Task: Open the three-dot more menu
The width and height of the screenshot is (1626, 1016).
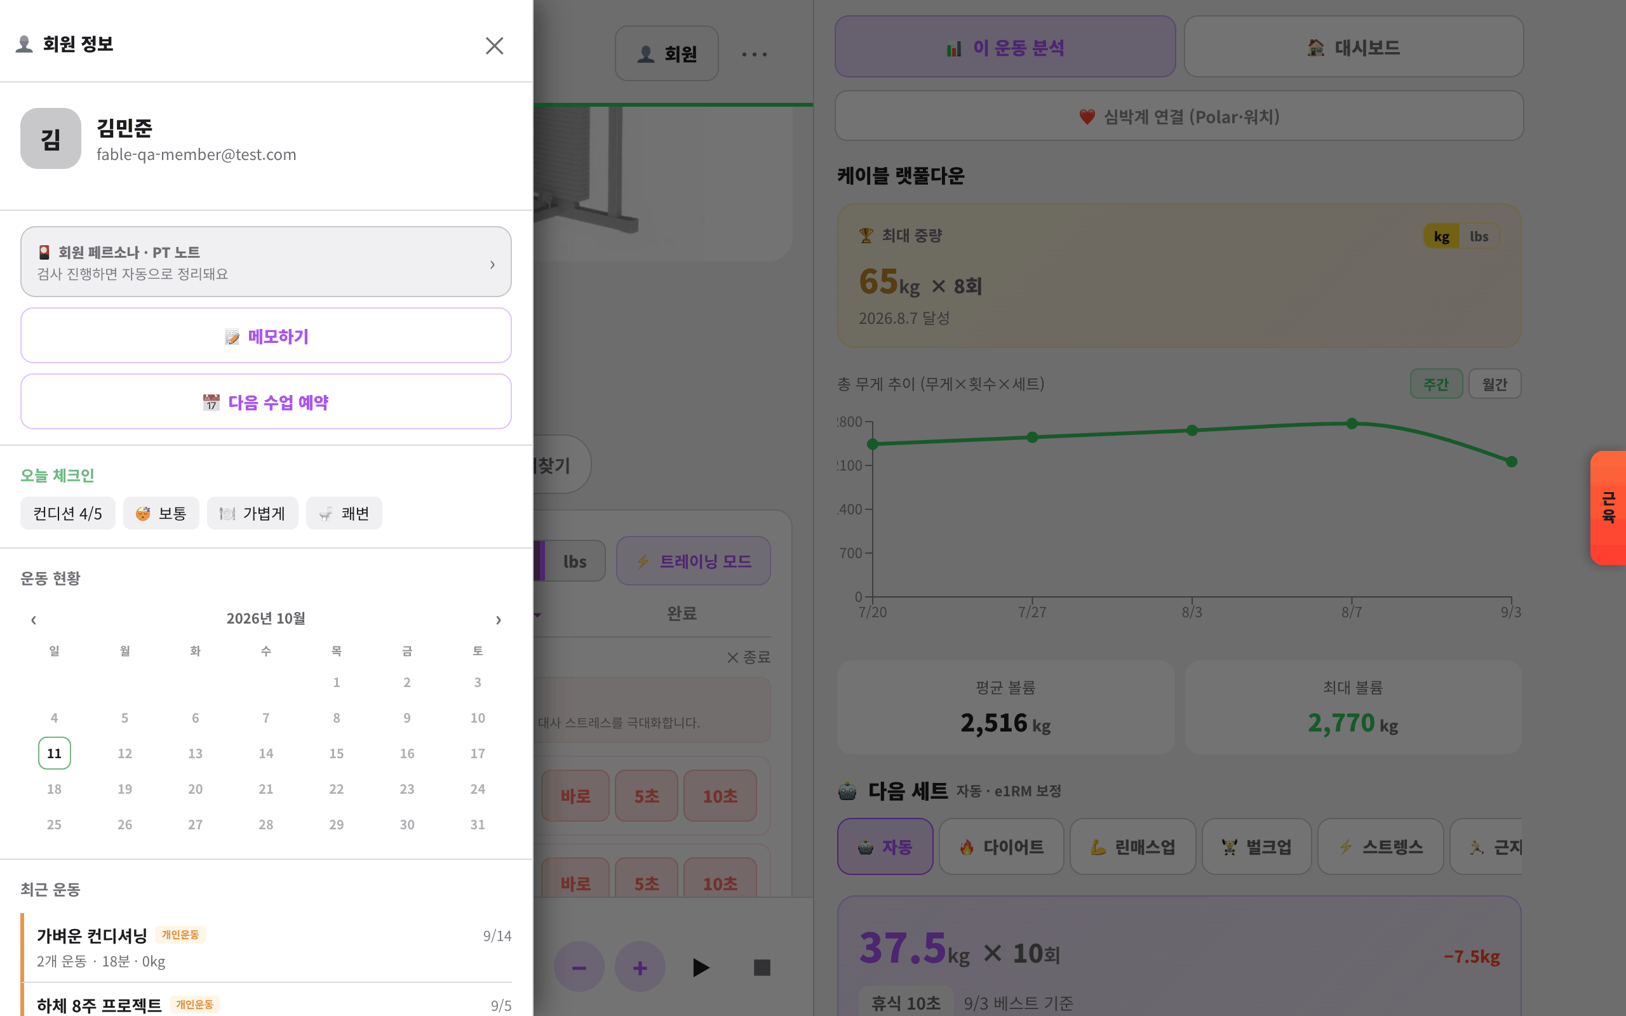Action: (x=754, y=54)
